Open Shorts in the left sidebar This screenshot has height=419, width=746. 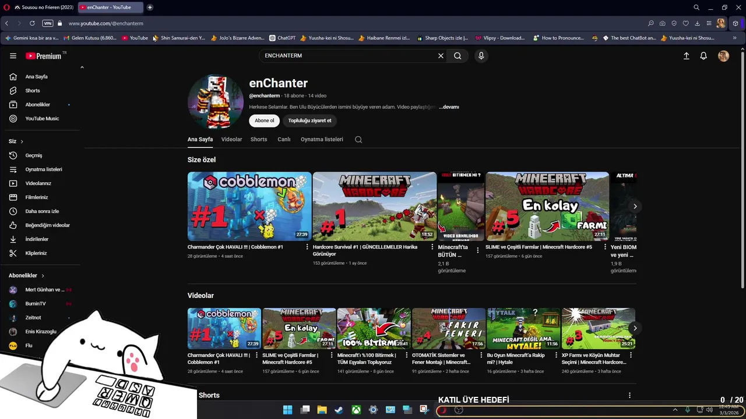[x=33, y=91]
